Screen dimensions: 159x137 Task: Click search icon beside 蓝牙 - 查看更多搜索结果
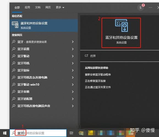coord(13,42)
